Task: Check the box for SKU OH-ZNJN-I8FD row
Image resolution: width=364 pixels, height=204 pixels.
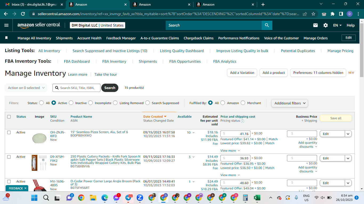Action: tap(9, 132)
